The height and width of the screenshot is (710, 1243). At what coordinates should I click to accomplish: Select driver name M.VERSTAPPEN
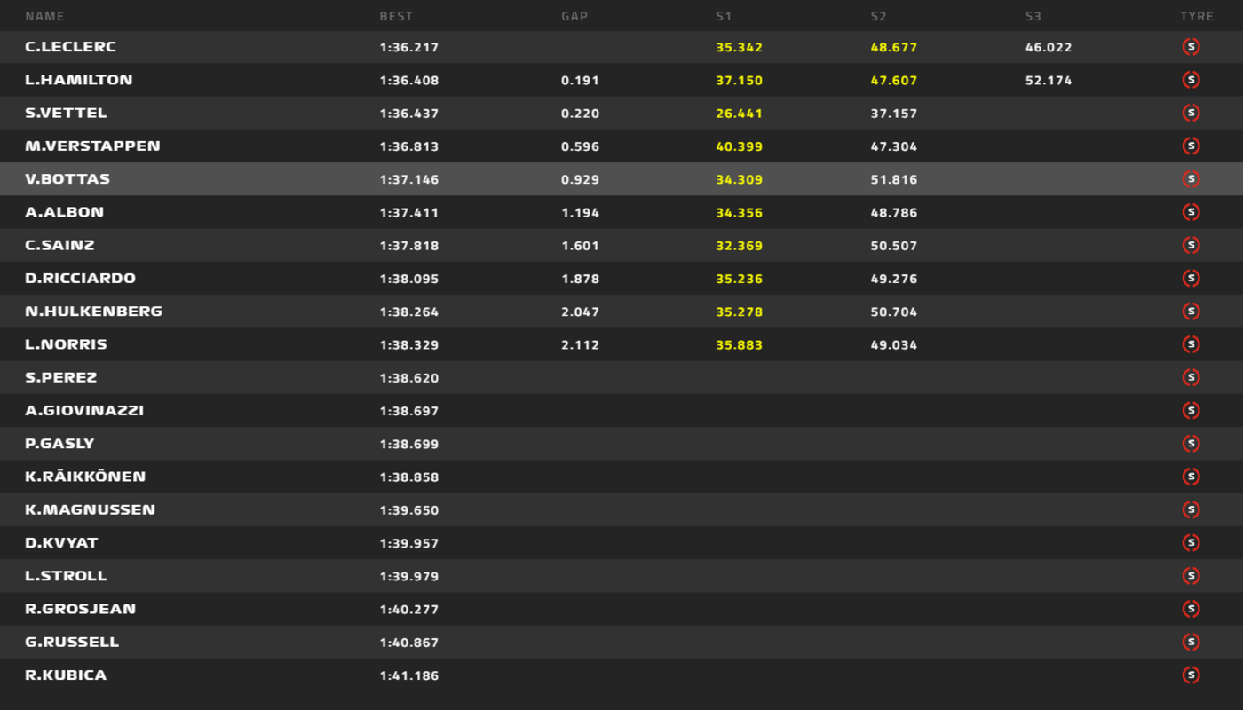click(92, 146)
